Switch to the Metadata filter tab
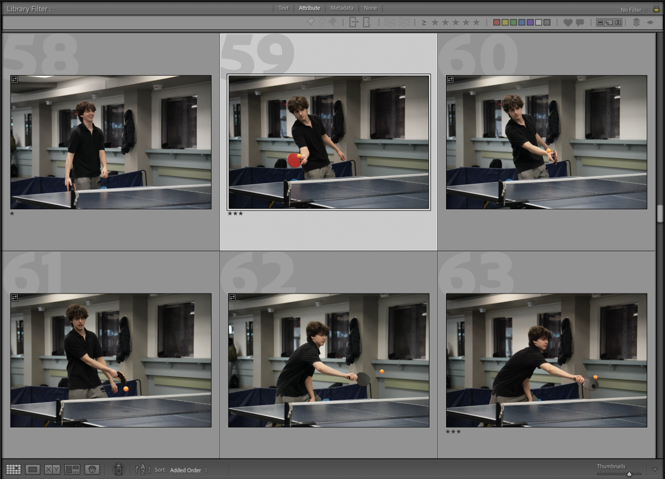 (x=342, y=8)
